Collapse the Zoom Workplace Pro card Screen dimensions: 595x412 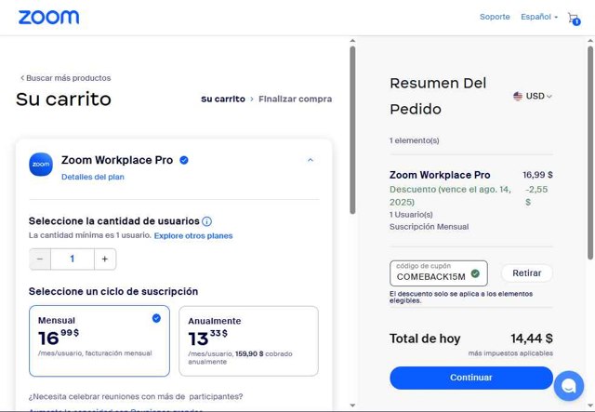coord(311,160)
